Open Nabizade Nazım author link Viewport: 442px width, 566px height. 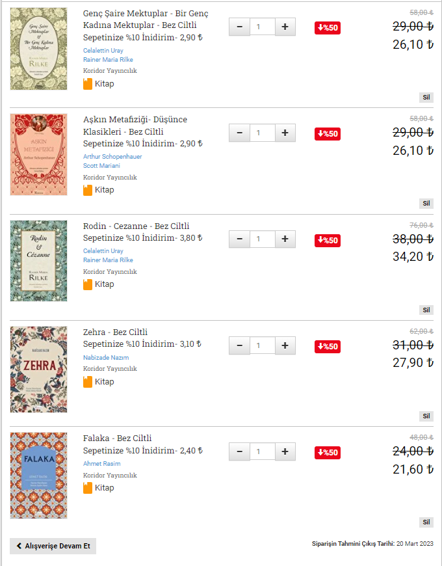tap(106, 358)
